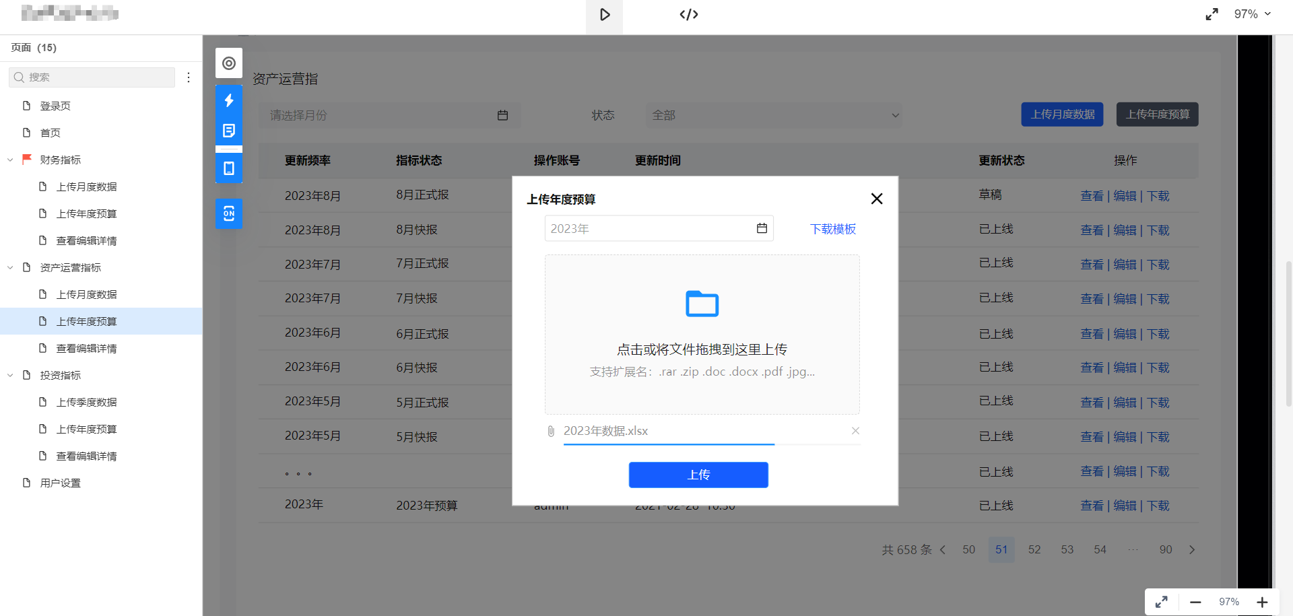Click the bottom-right fit-to-screen expand icon
Image resolution: width=1293 pixels, height=616 pixels.
point(1162,602)
